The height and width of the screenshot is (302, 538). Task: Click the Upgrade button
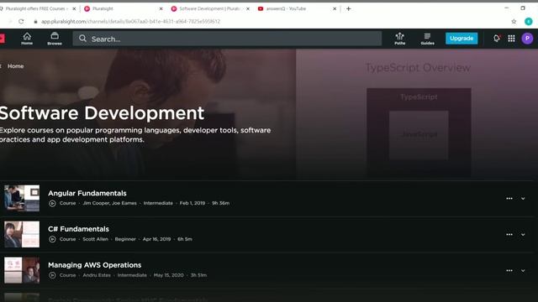point(462,39)
